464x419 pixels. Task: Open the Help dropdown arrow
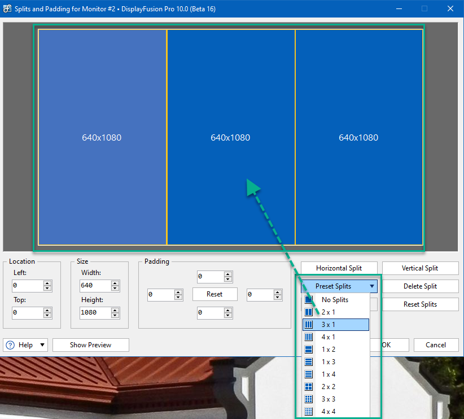coord(42,345)
